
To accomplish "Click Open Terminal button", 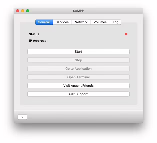I will (x=78, y=77).
